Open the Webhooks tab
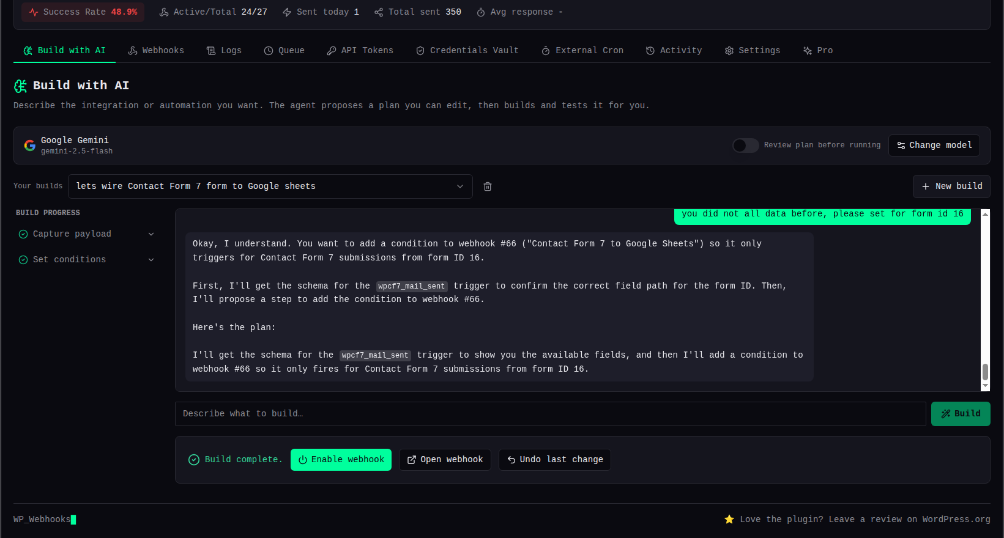Viewport: 1004px width, 538px height. [156, 51]
